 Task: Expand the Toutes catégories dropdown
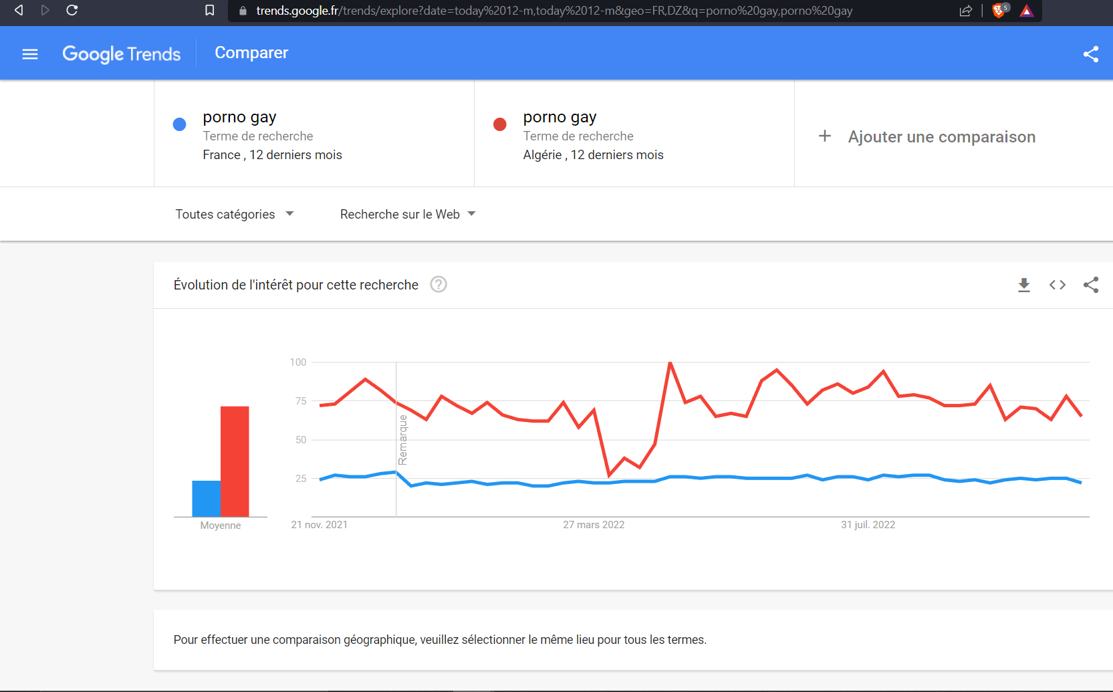pos(235,214)
